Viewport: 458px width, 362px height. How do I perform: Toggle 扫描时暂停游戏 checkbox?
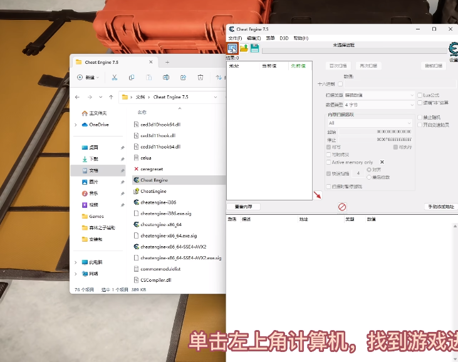(328, 187)
